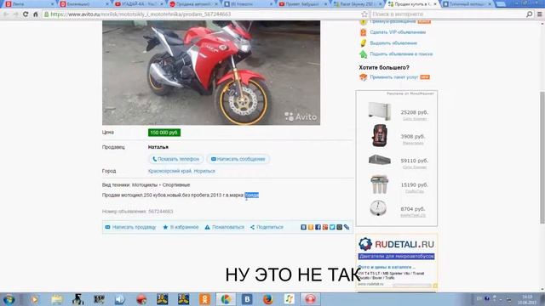545x306 pixels.
Task: Click Показать телефон button
Action: tap(176, 159)
